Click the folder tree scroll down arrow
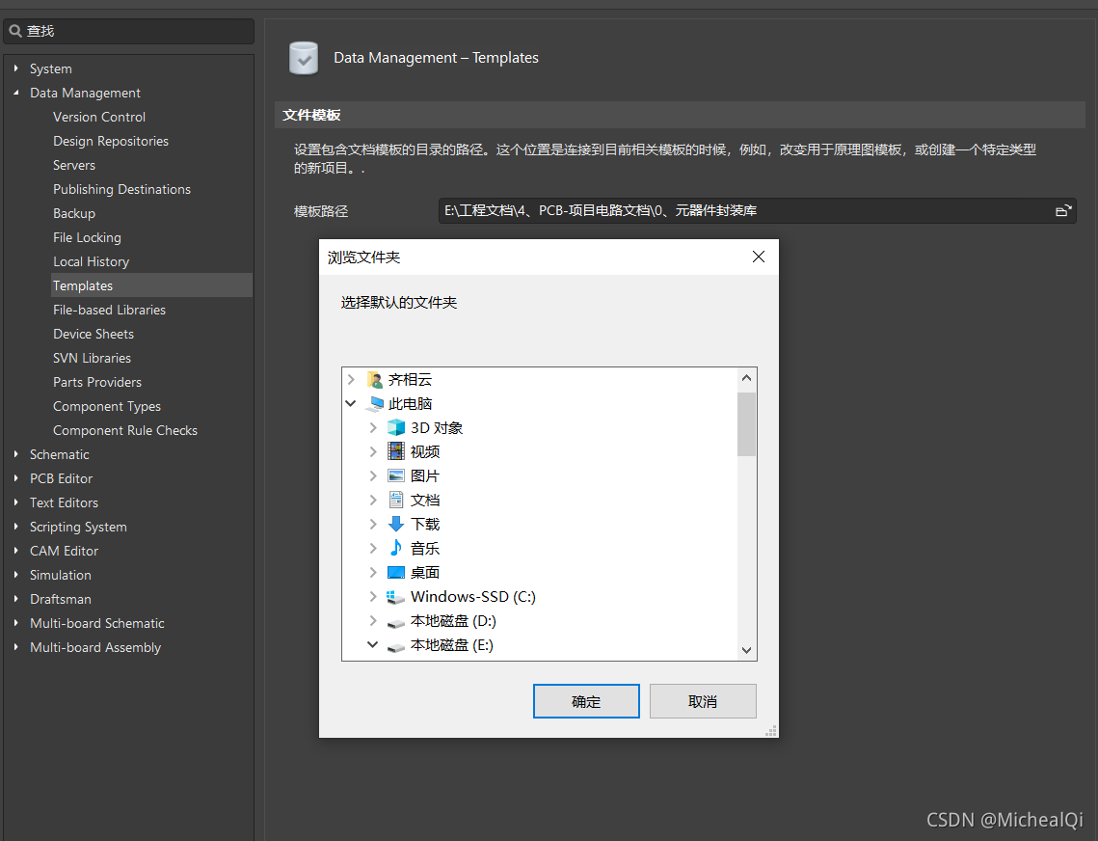The height and width of the screenshot is (841, 1098). click(x=746, y=650)
